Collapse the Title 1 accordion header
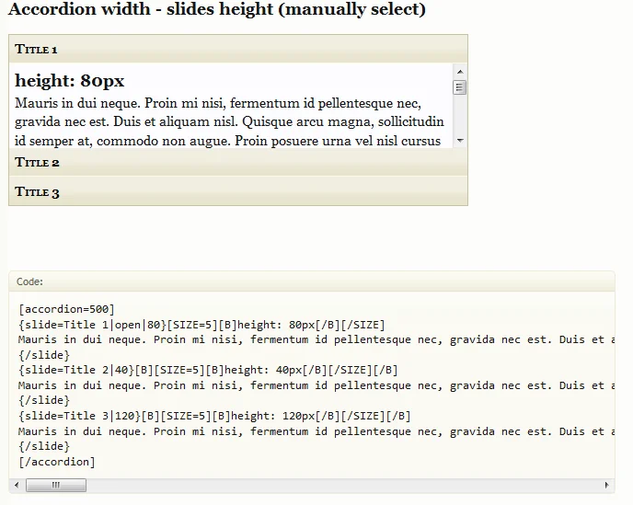 tap(237, 49)
